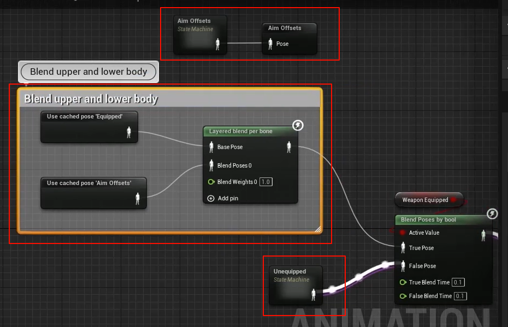Select the Blend Poses by bool node title
The height and width of the screenshot is (327, 508).
pyautogui.click(x=428, y=220)
